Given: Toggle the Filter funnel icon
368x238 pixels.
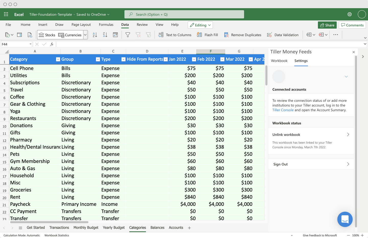Looking at the screenshot, I should tap(128, 35).
